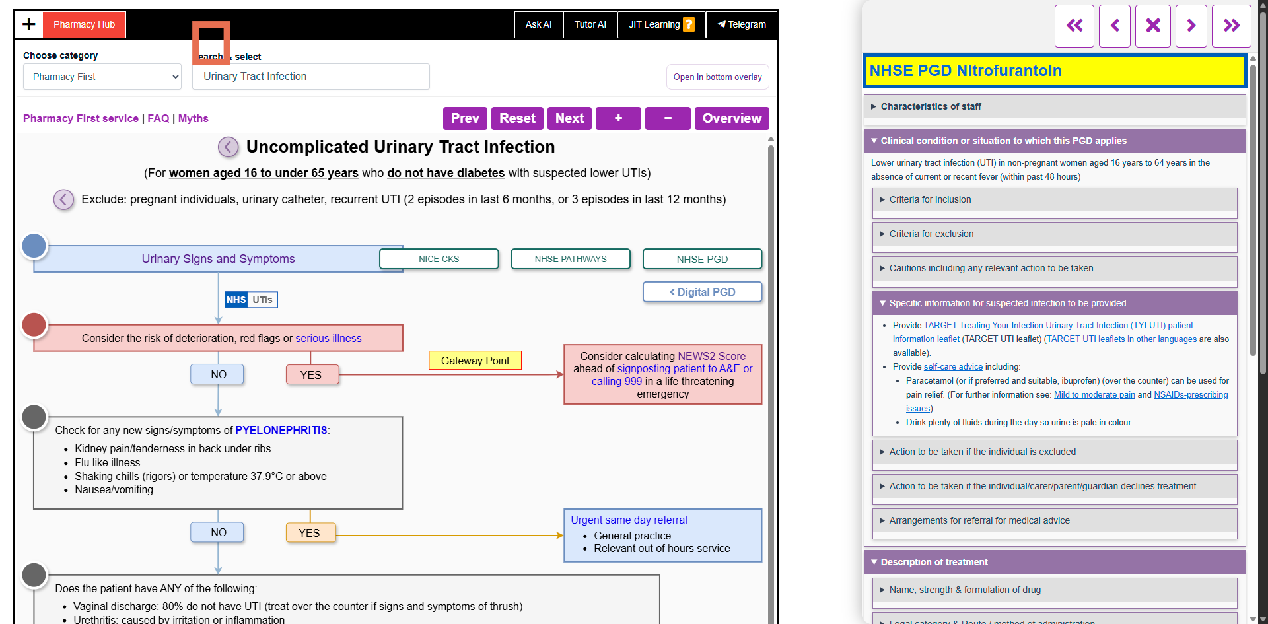Open Ask AI from the top bar
Screen dimensions: 1268x624
538,24
